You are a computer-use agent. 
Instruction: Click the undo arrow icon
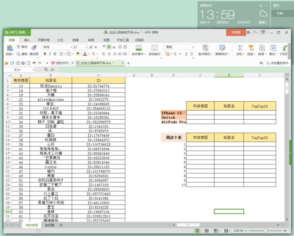point(34,63)
